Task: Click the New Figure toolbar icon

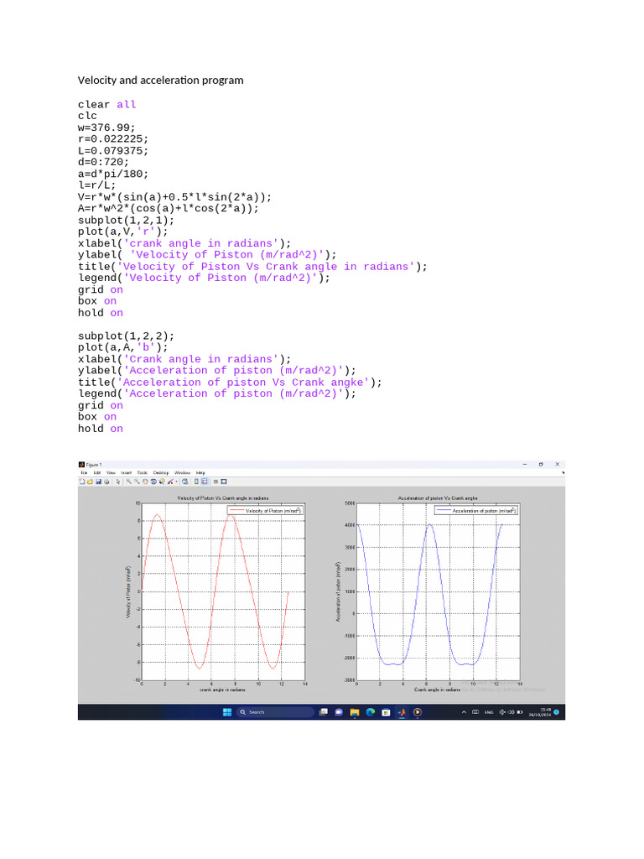Action: tap(81, 482)
